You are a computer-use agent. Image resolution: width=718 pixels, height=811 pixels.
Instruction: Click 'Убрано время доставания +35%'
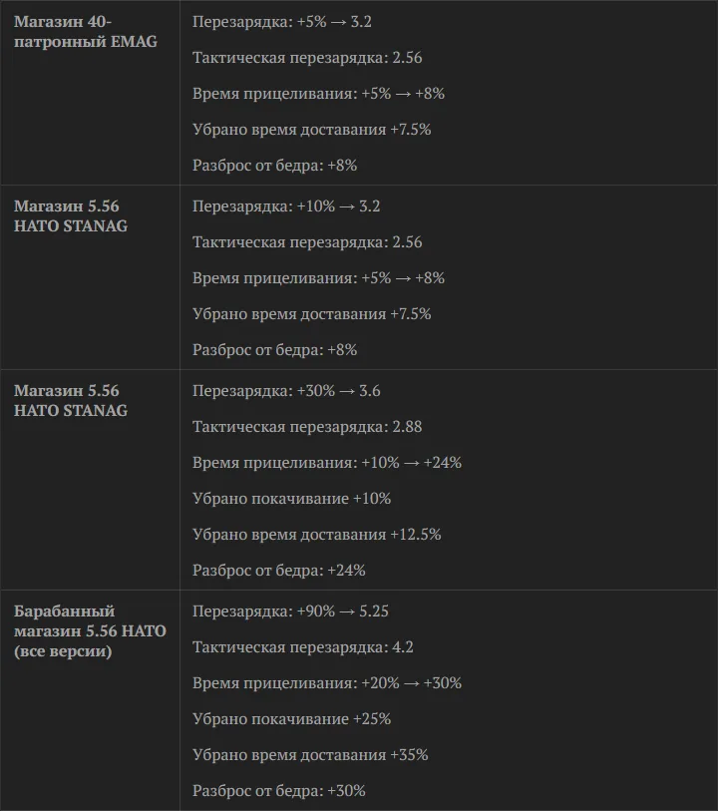pos(311,754)
